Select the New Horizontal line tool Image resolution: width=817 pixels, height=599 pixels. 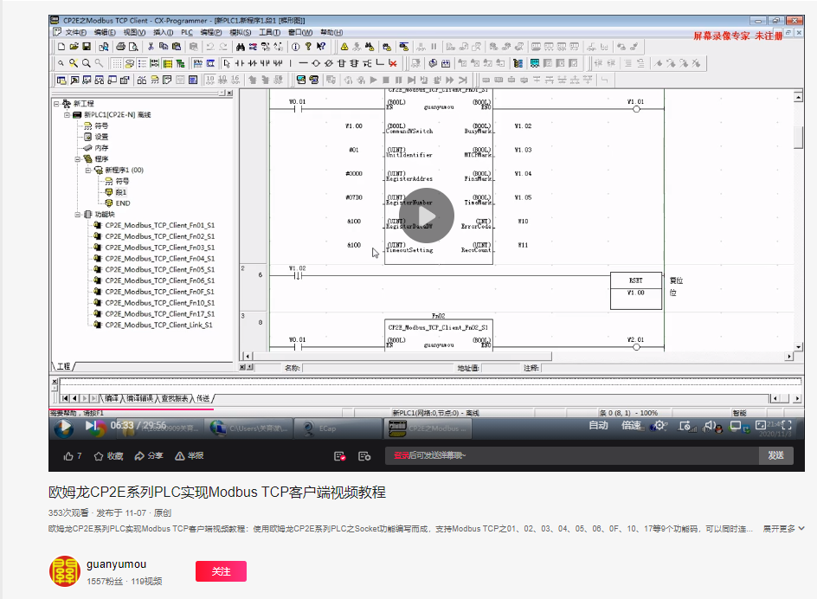tap(303, 63)
